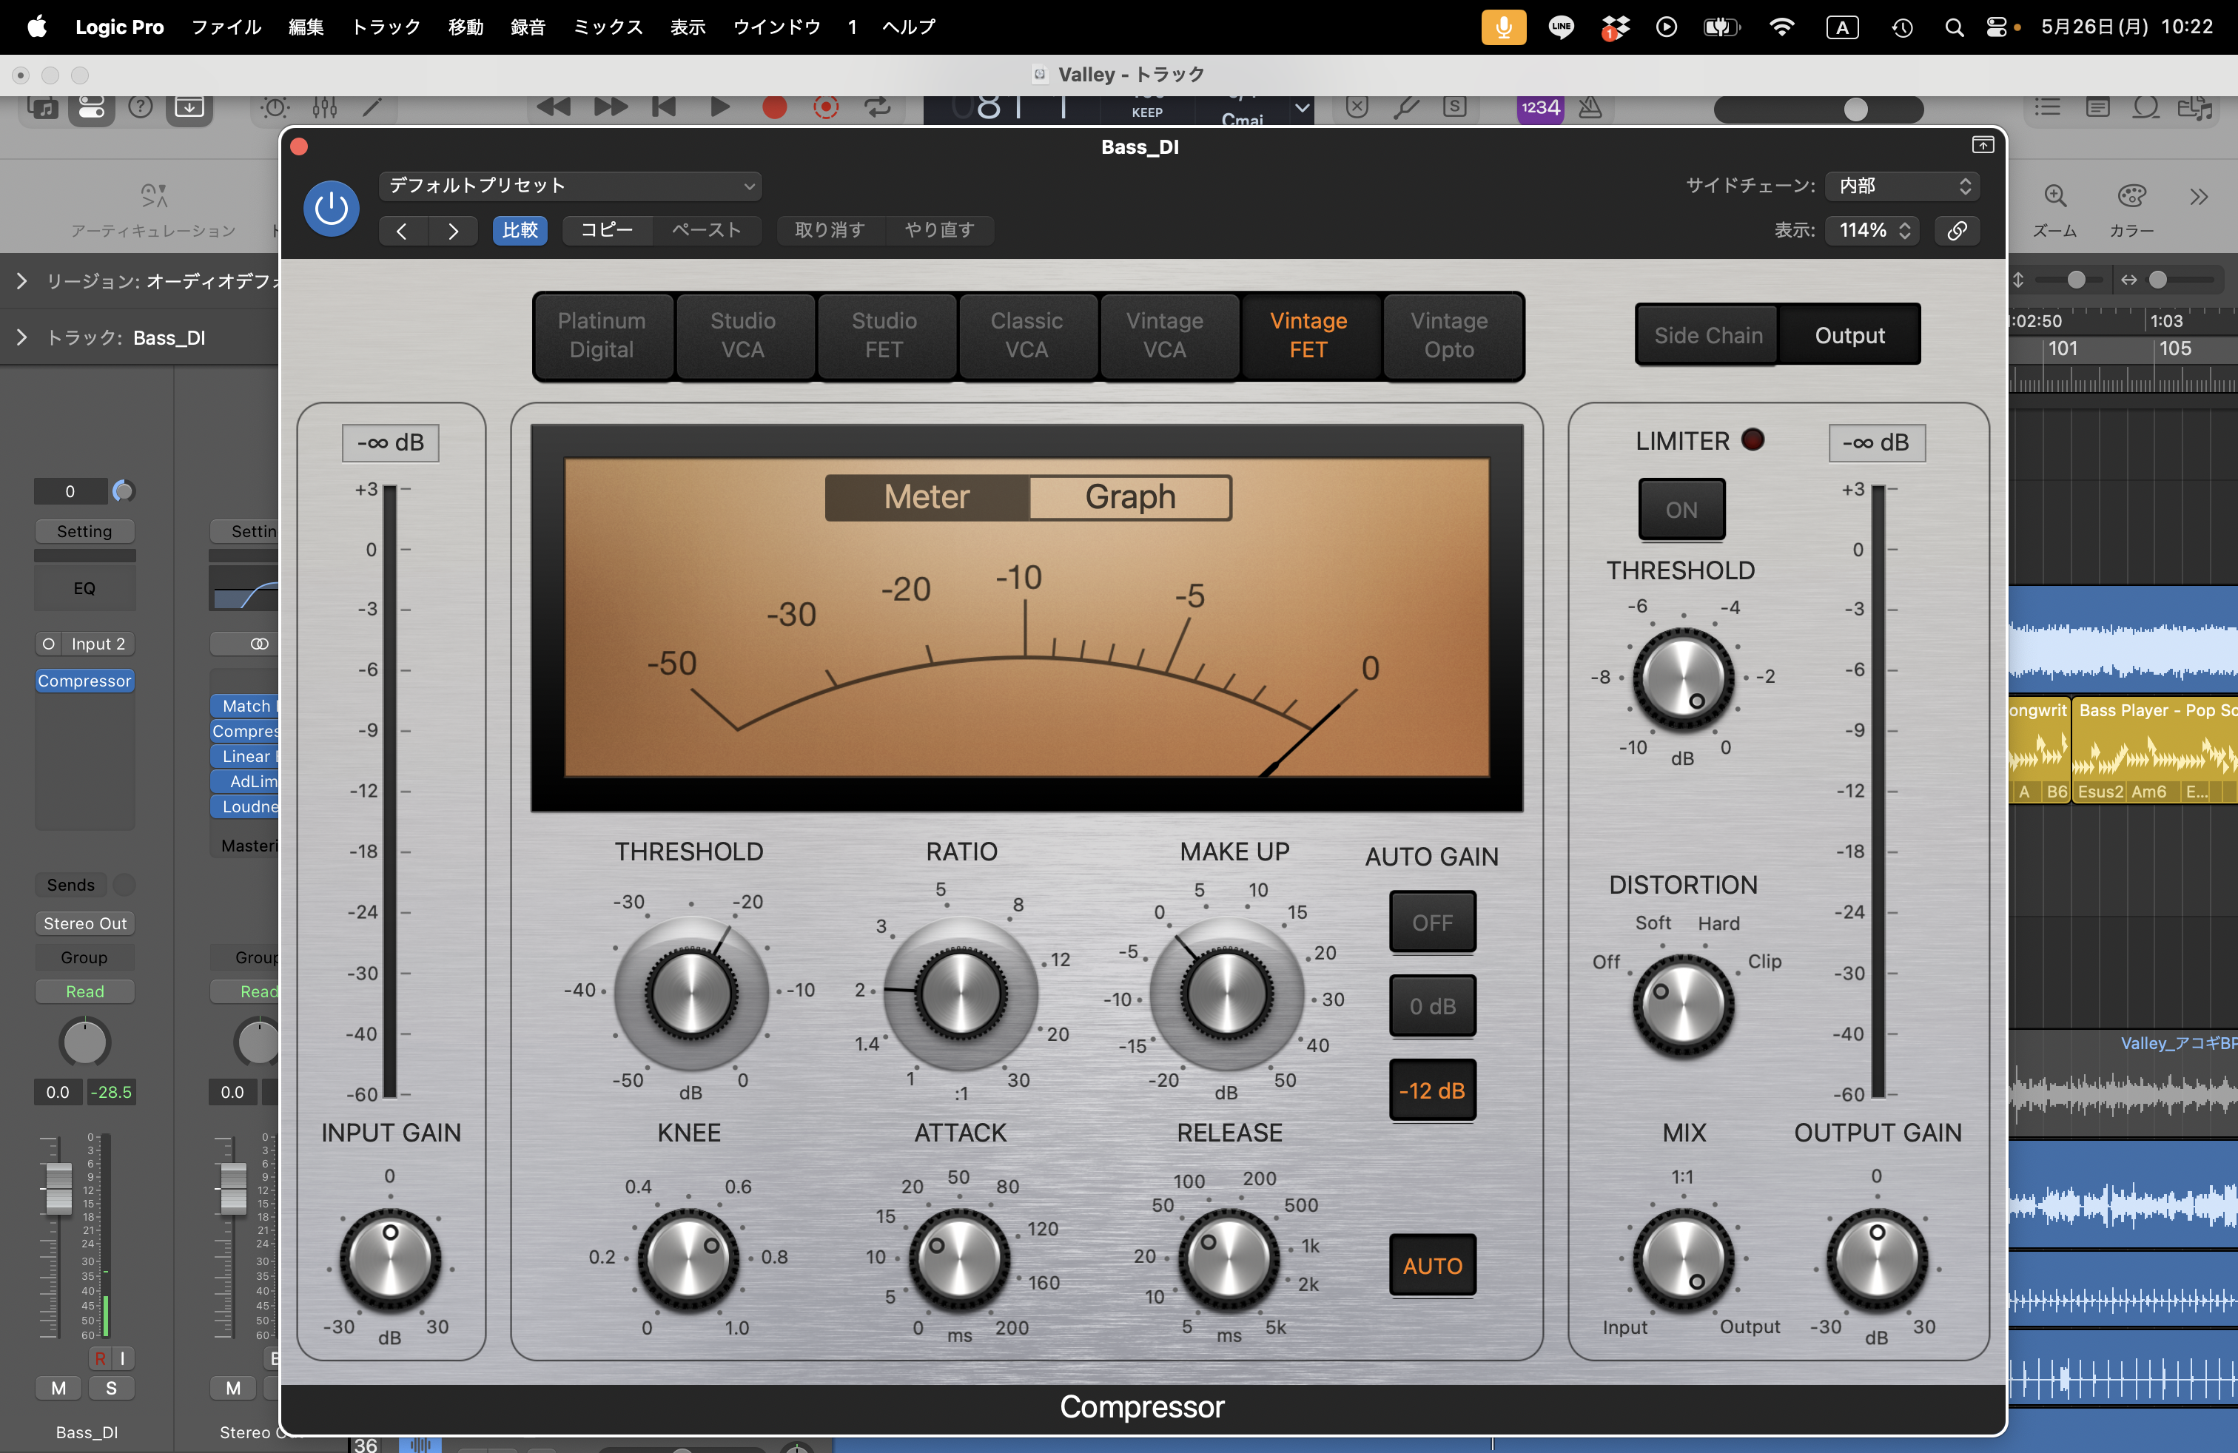Select the Platinum Digital compressor model
This screenshot has width=2238, height=1453.
point(602,336)
